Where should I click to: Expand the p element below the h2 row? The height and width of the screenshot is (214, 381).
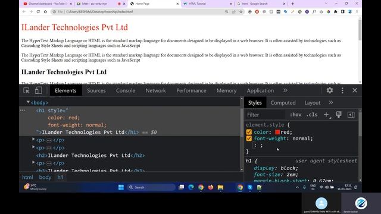[33, 162]
